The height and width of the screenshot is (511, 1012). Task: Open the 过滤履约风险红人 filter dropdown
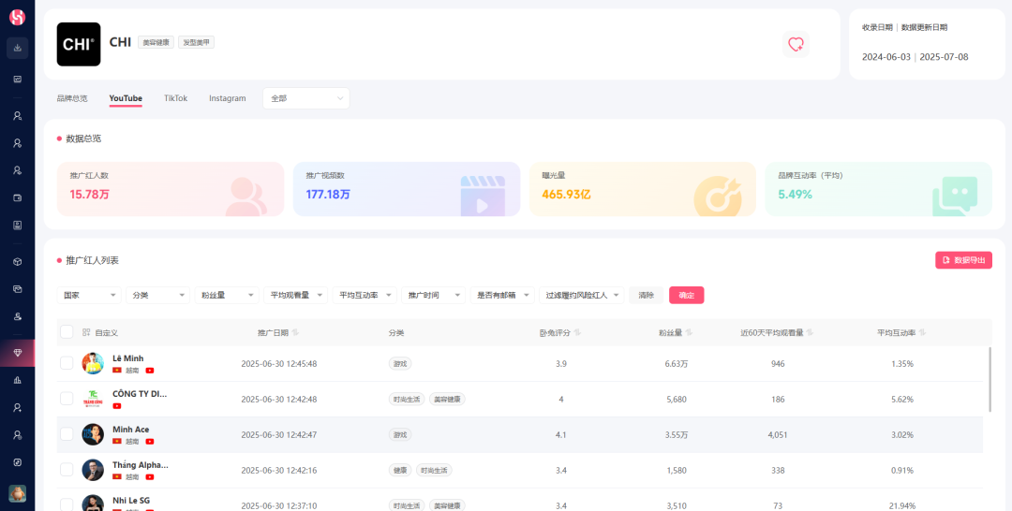pyautogui.click(x=582, y=295)
